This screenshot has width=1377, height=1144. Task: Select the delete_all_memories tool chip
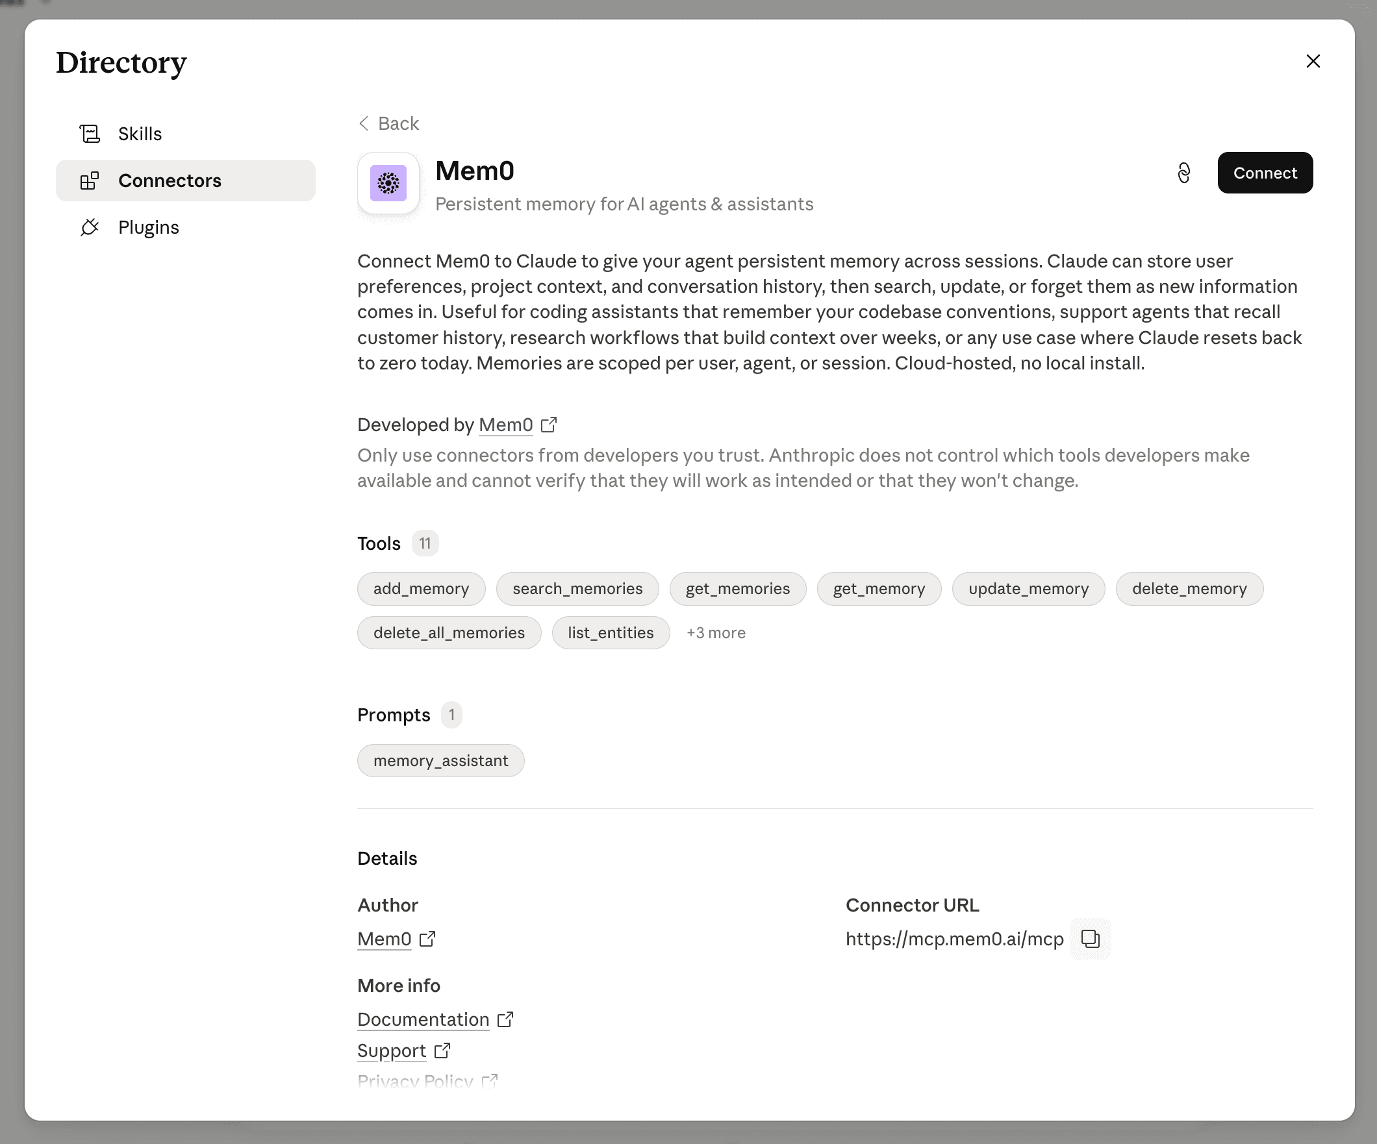tap(449, 632)
